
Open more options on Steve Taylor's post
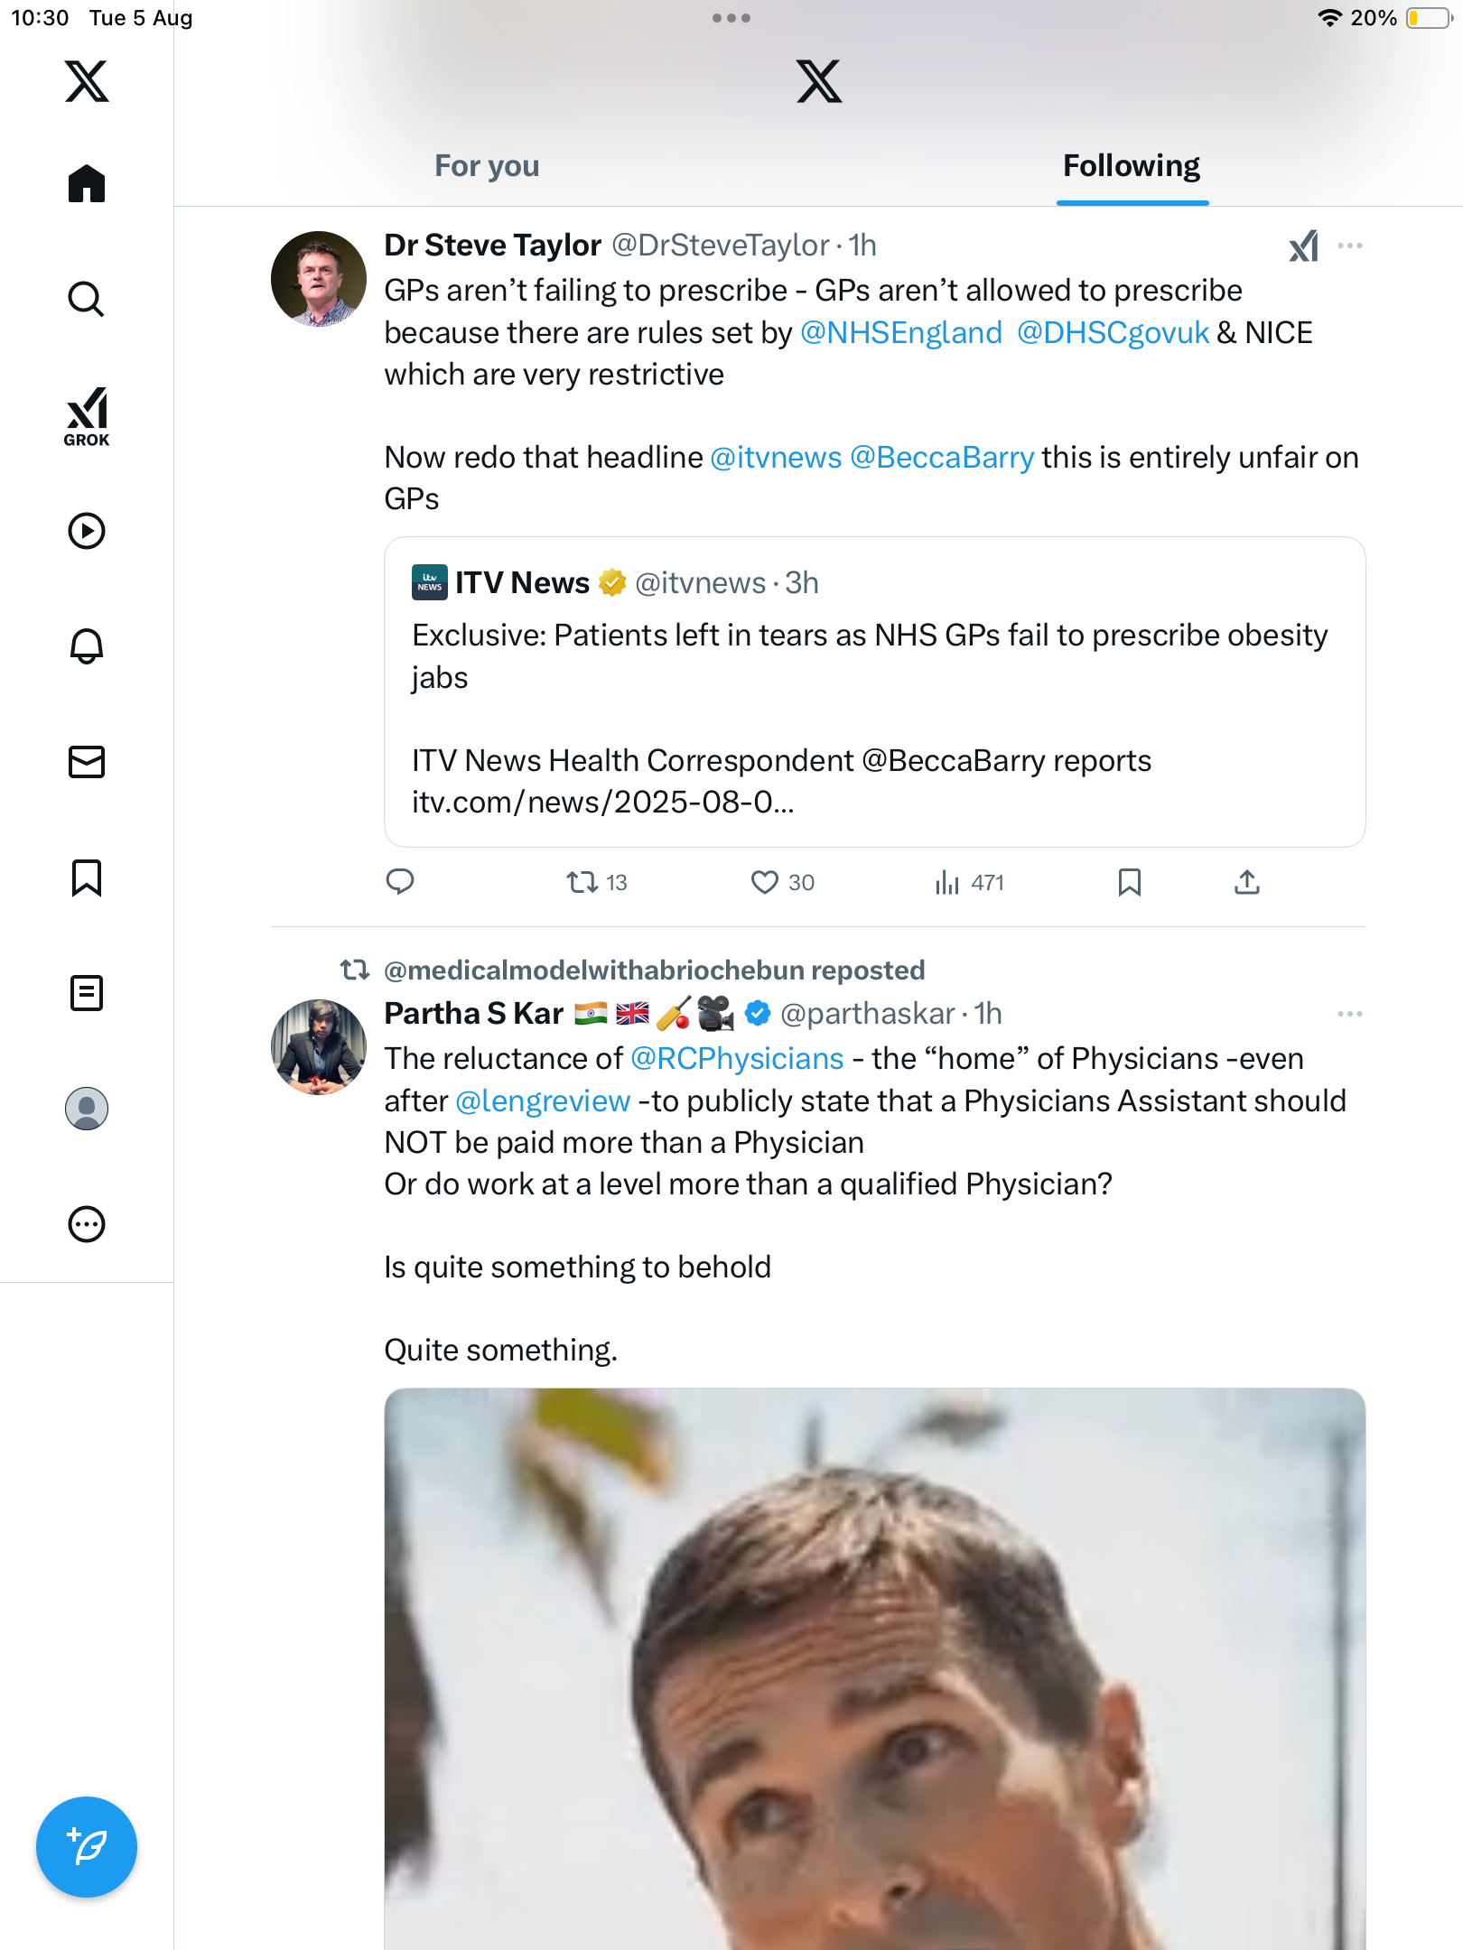point(1350,246)
